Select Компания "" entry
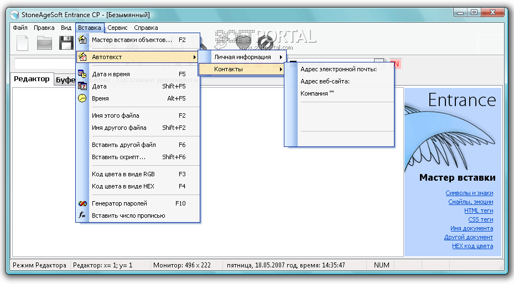The width and height of the screenshot is (514, 284). [339, 93]
